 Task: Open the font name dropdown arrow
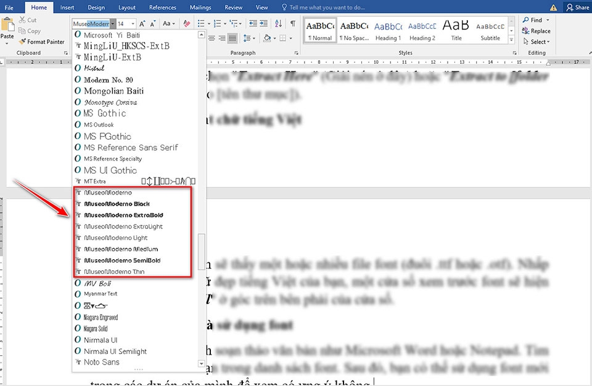(x=112, y=24)
